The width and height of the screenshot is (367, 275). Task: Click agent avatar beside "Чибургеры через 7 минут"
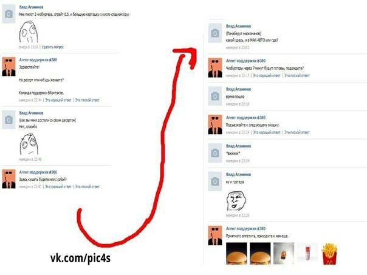coord(215,68)
